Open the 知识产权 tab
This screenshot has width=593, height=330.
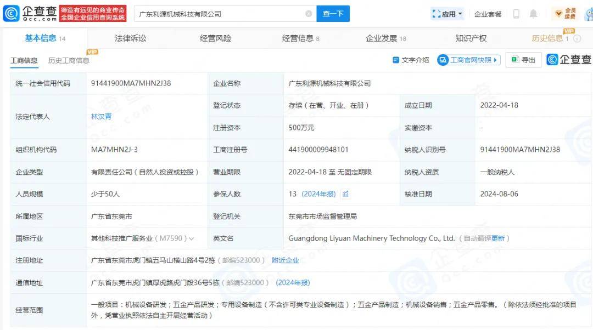click(471, 38)
